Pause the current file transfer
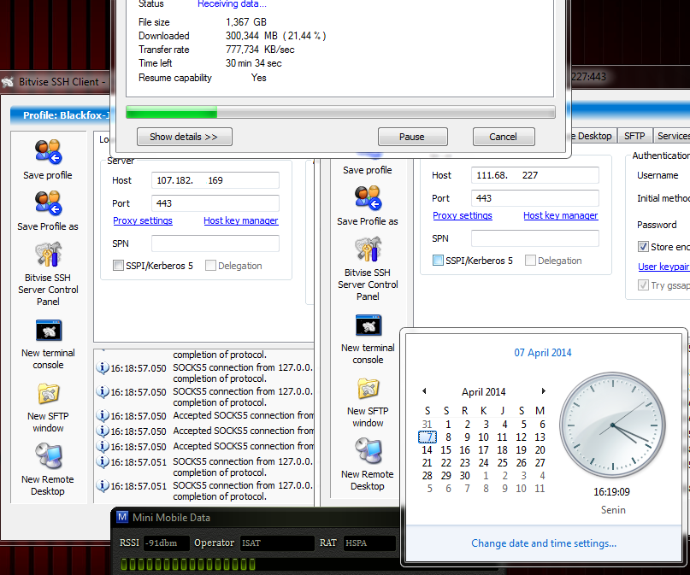Screen dimensions: 690x575 pyautogui.click(x=412, y=136)
